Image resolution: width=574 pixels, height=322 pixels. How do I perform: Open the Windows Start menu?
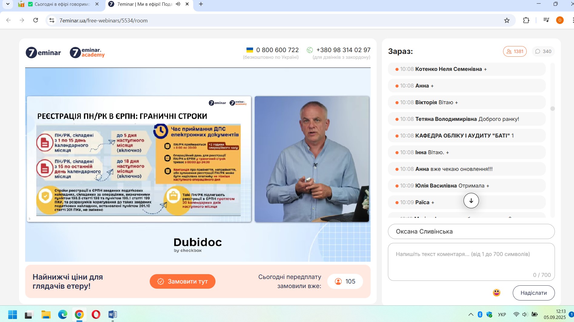click(12, 314)
